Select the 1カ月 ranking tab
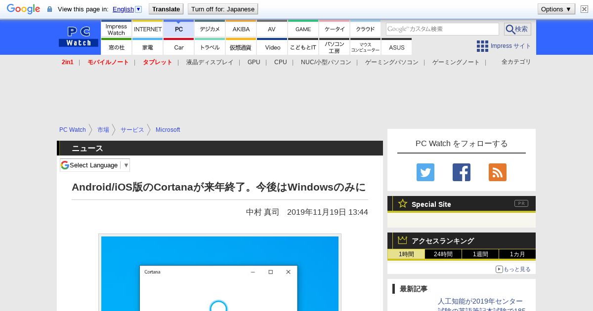This screenshot has width=593, height=311. pos(517,254)
